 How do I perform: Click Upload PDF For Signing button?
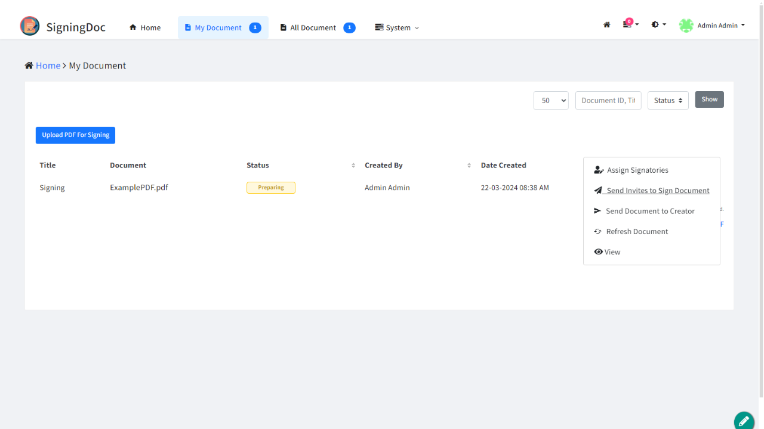pyautogui.click(x=75, y=135)
